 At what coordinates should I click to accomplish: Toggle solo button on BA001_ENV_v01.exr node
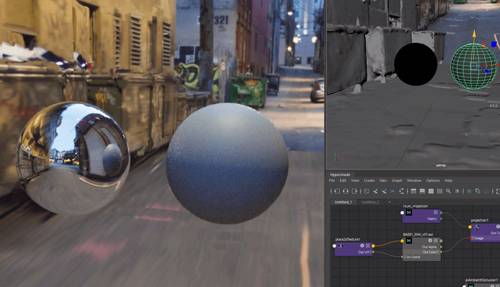tap(430, 241)
